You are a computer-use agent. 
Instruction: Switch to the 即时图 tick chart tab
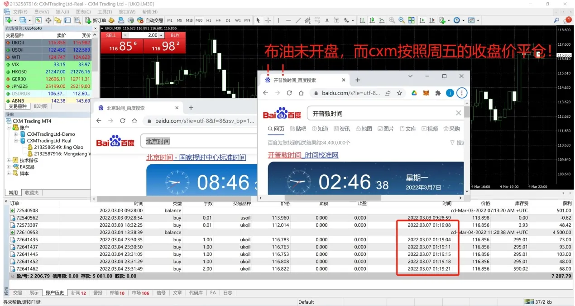click(x=41, y=106)
